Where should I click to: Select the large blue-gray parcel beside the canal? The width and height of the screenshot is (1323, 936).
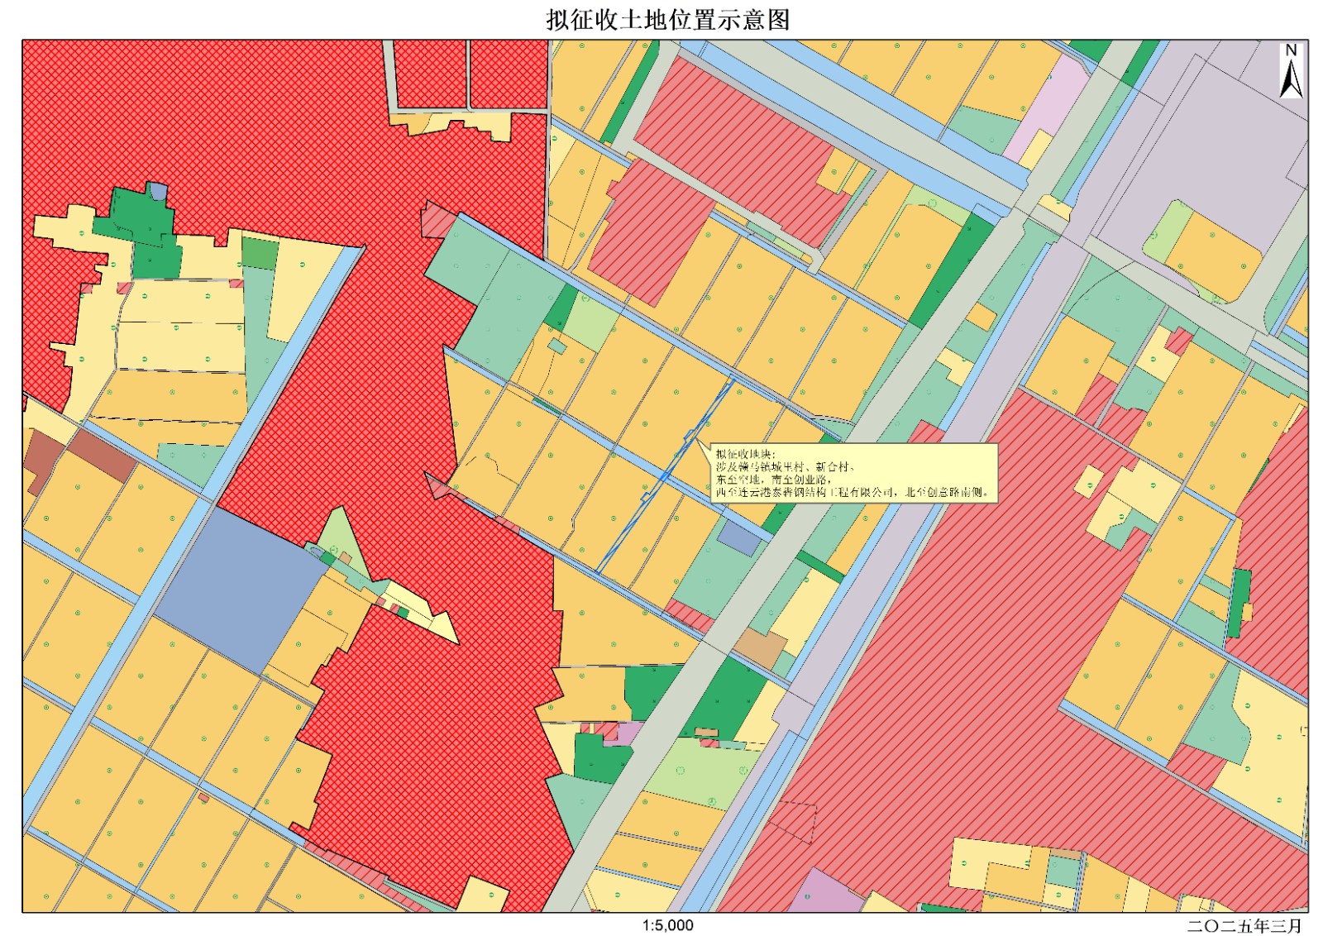(x=240, y=587)
